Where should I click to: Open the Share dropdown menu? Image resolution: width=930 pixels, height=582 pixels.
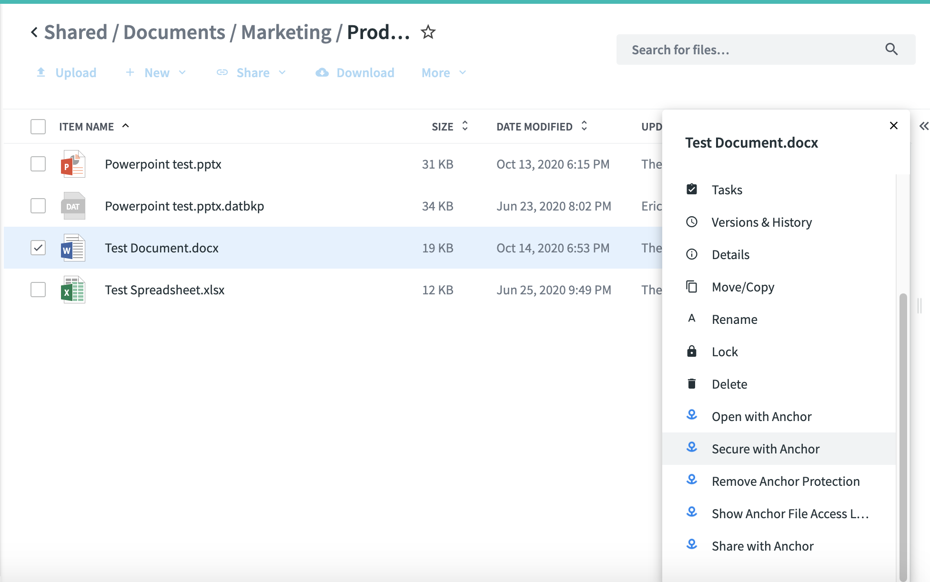(x=252, y=73)
